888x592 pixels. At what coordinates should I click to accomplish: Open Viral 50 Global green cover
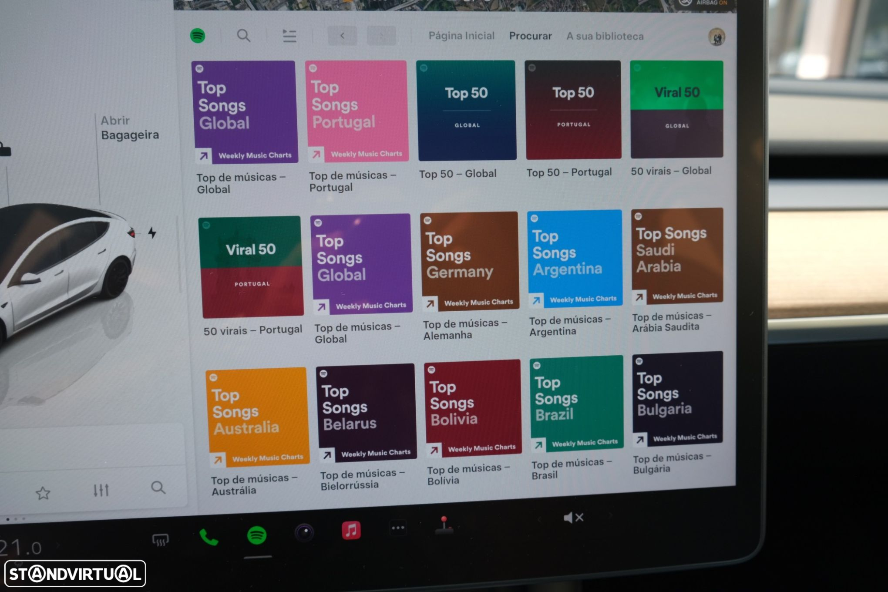tap(677, 109)
